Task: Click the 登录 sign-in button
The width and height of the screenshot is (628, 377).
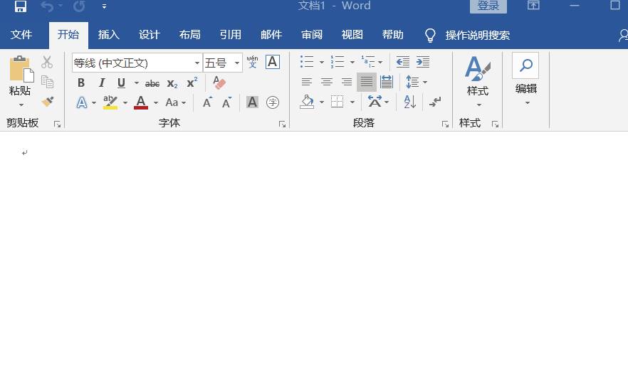Action: point(488,6)
